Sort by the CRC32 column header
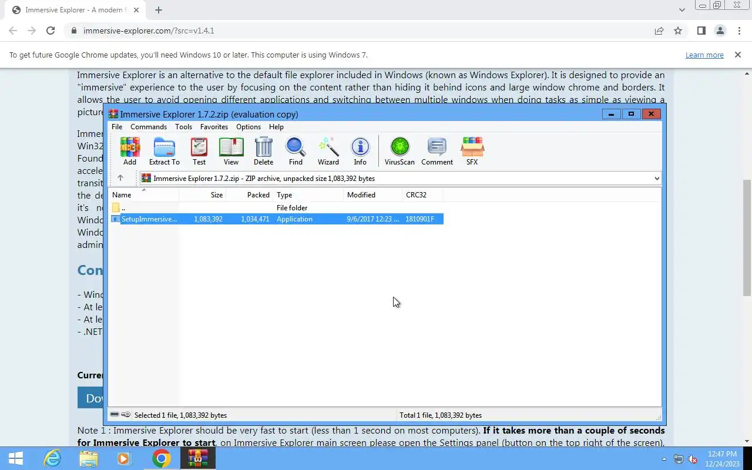The height and width of the screenshot is (470, 752). 422,194
